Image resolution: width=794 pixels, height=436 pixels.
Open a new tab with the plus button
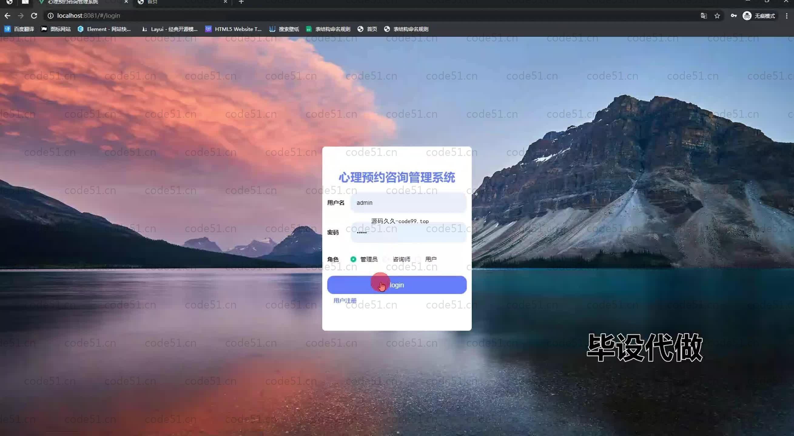(x=241, y=2)
